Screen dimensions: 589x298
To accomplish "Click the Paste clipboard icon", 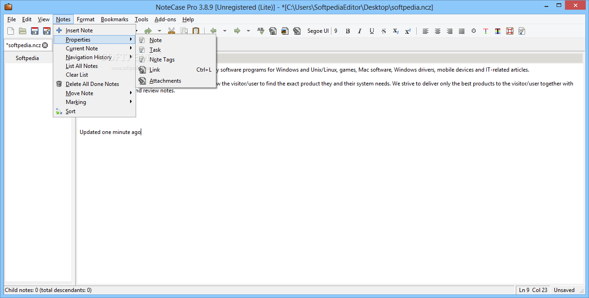I will click(x=196, y=31).
